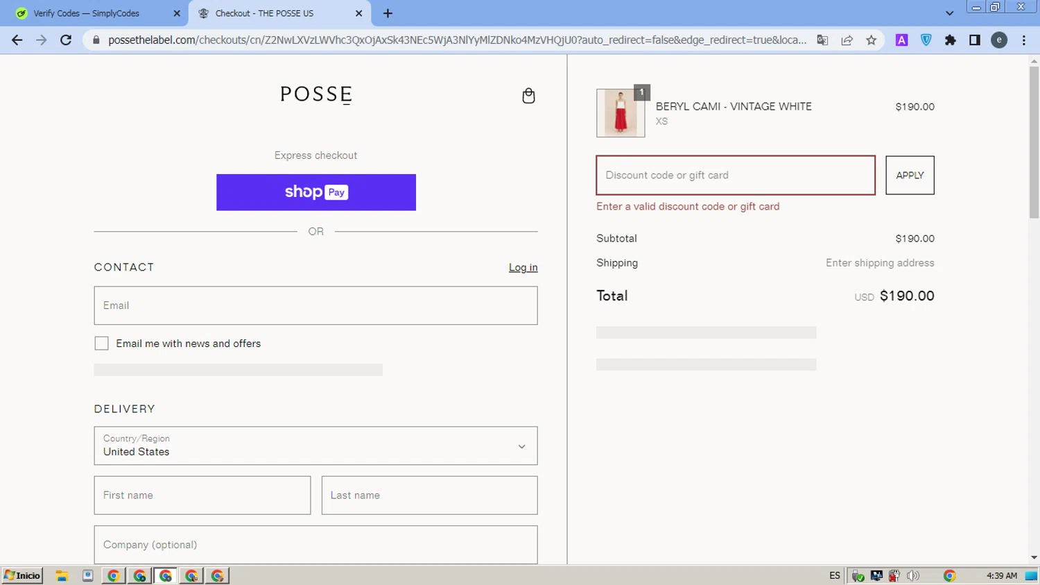Reload the checkout page
Image resolution: width=1040 pixels, height=585 pixels.
[66, 40]
